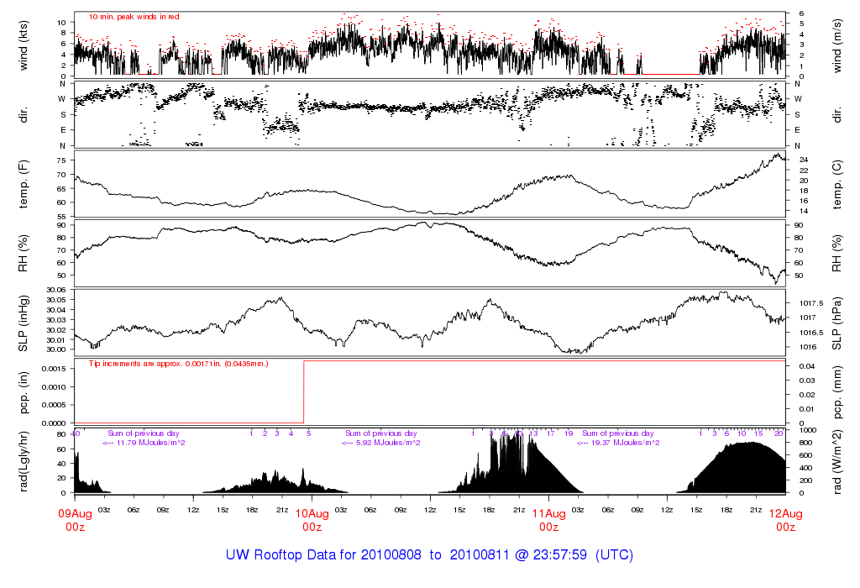Screen dimensions: 860x588
Task: Click the '10 min. peak winds in red' note
Action: (x=134, y=17)
